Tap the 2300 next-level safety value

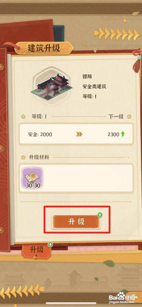[113, 134]
